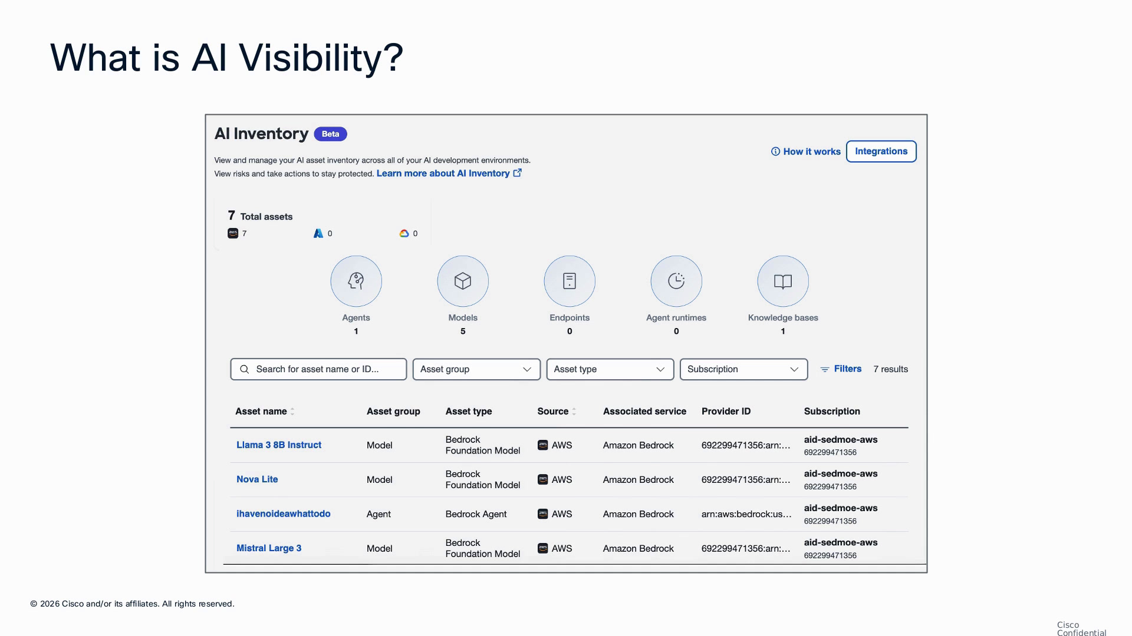Open the Nova Lite asset link
1132x636 pixels.
click(257, 479)
